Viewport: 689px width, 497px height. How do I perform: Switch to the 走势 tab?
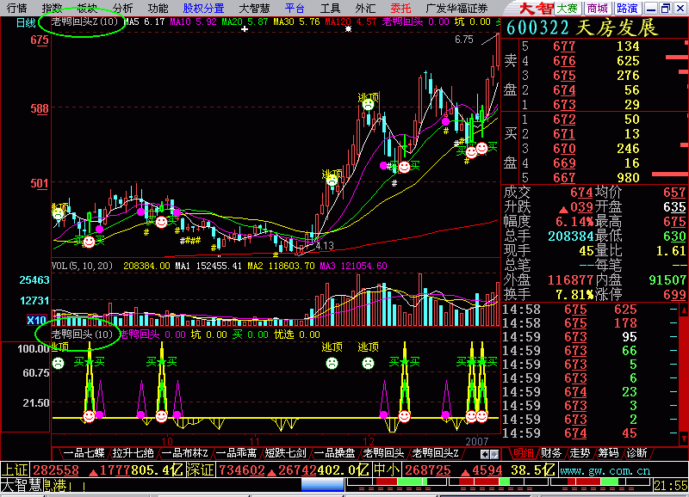click(x=580, y=453)
